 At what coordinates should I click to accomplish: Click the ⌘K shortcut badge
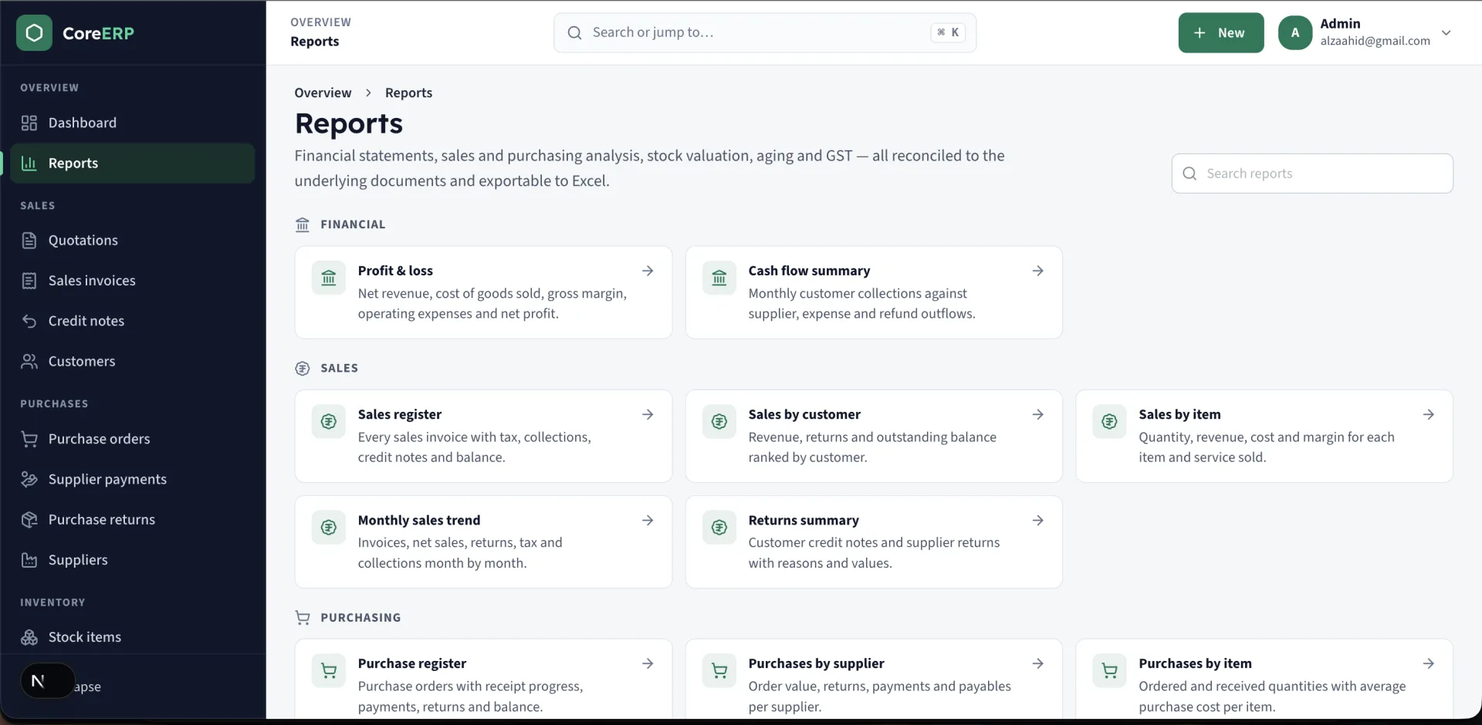[x=948, y=32]
